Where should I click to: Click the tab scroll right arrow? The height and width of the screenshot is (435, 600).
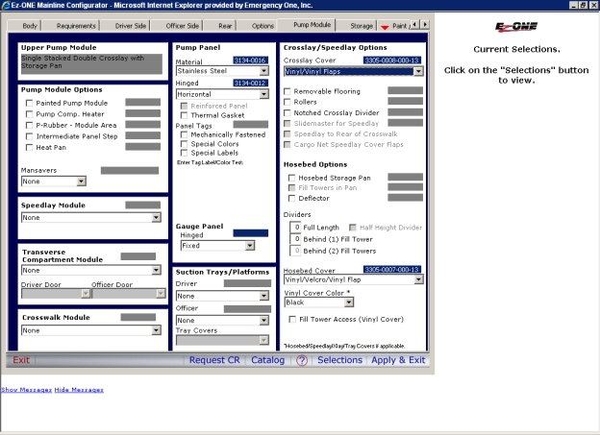tap(425, 24)
